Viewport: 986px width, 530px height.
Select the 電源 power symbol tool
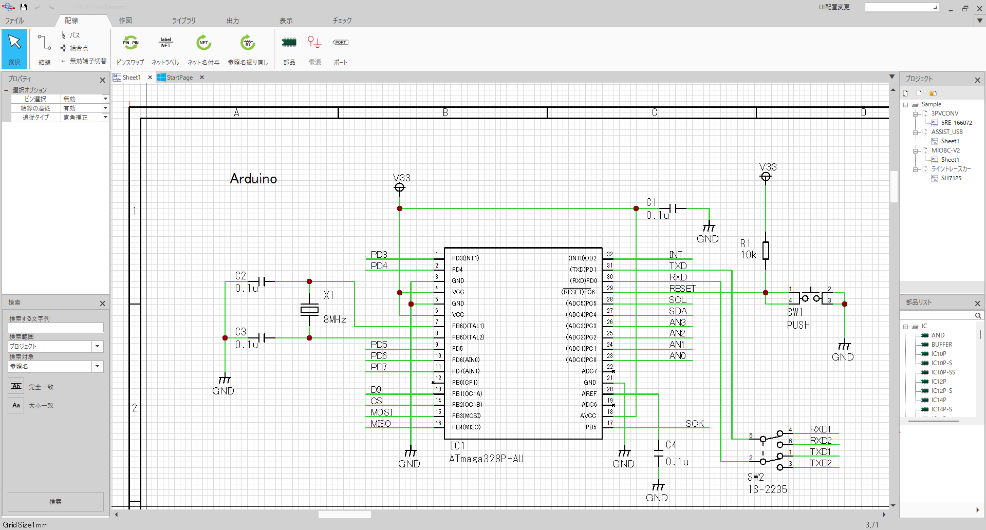pos(314,49)
